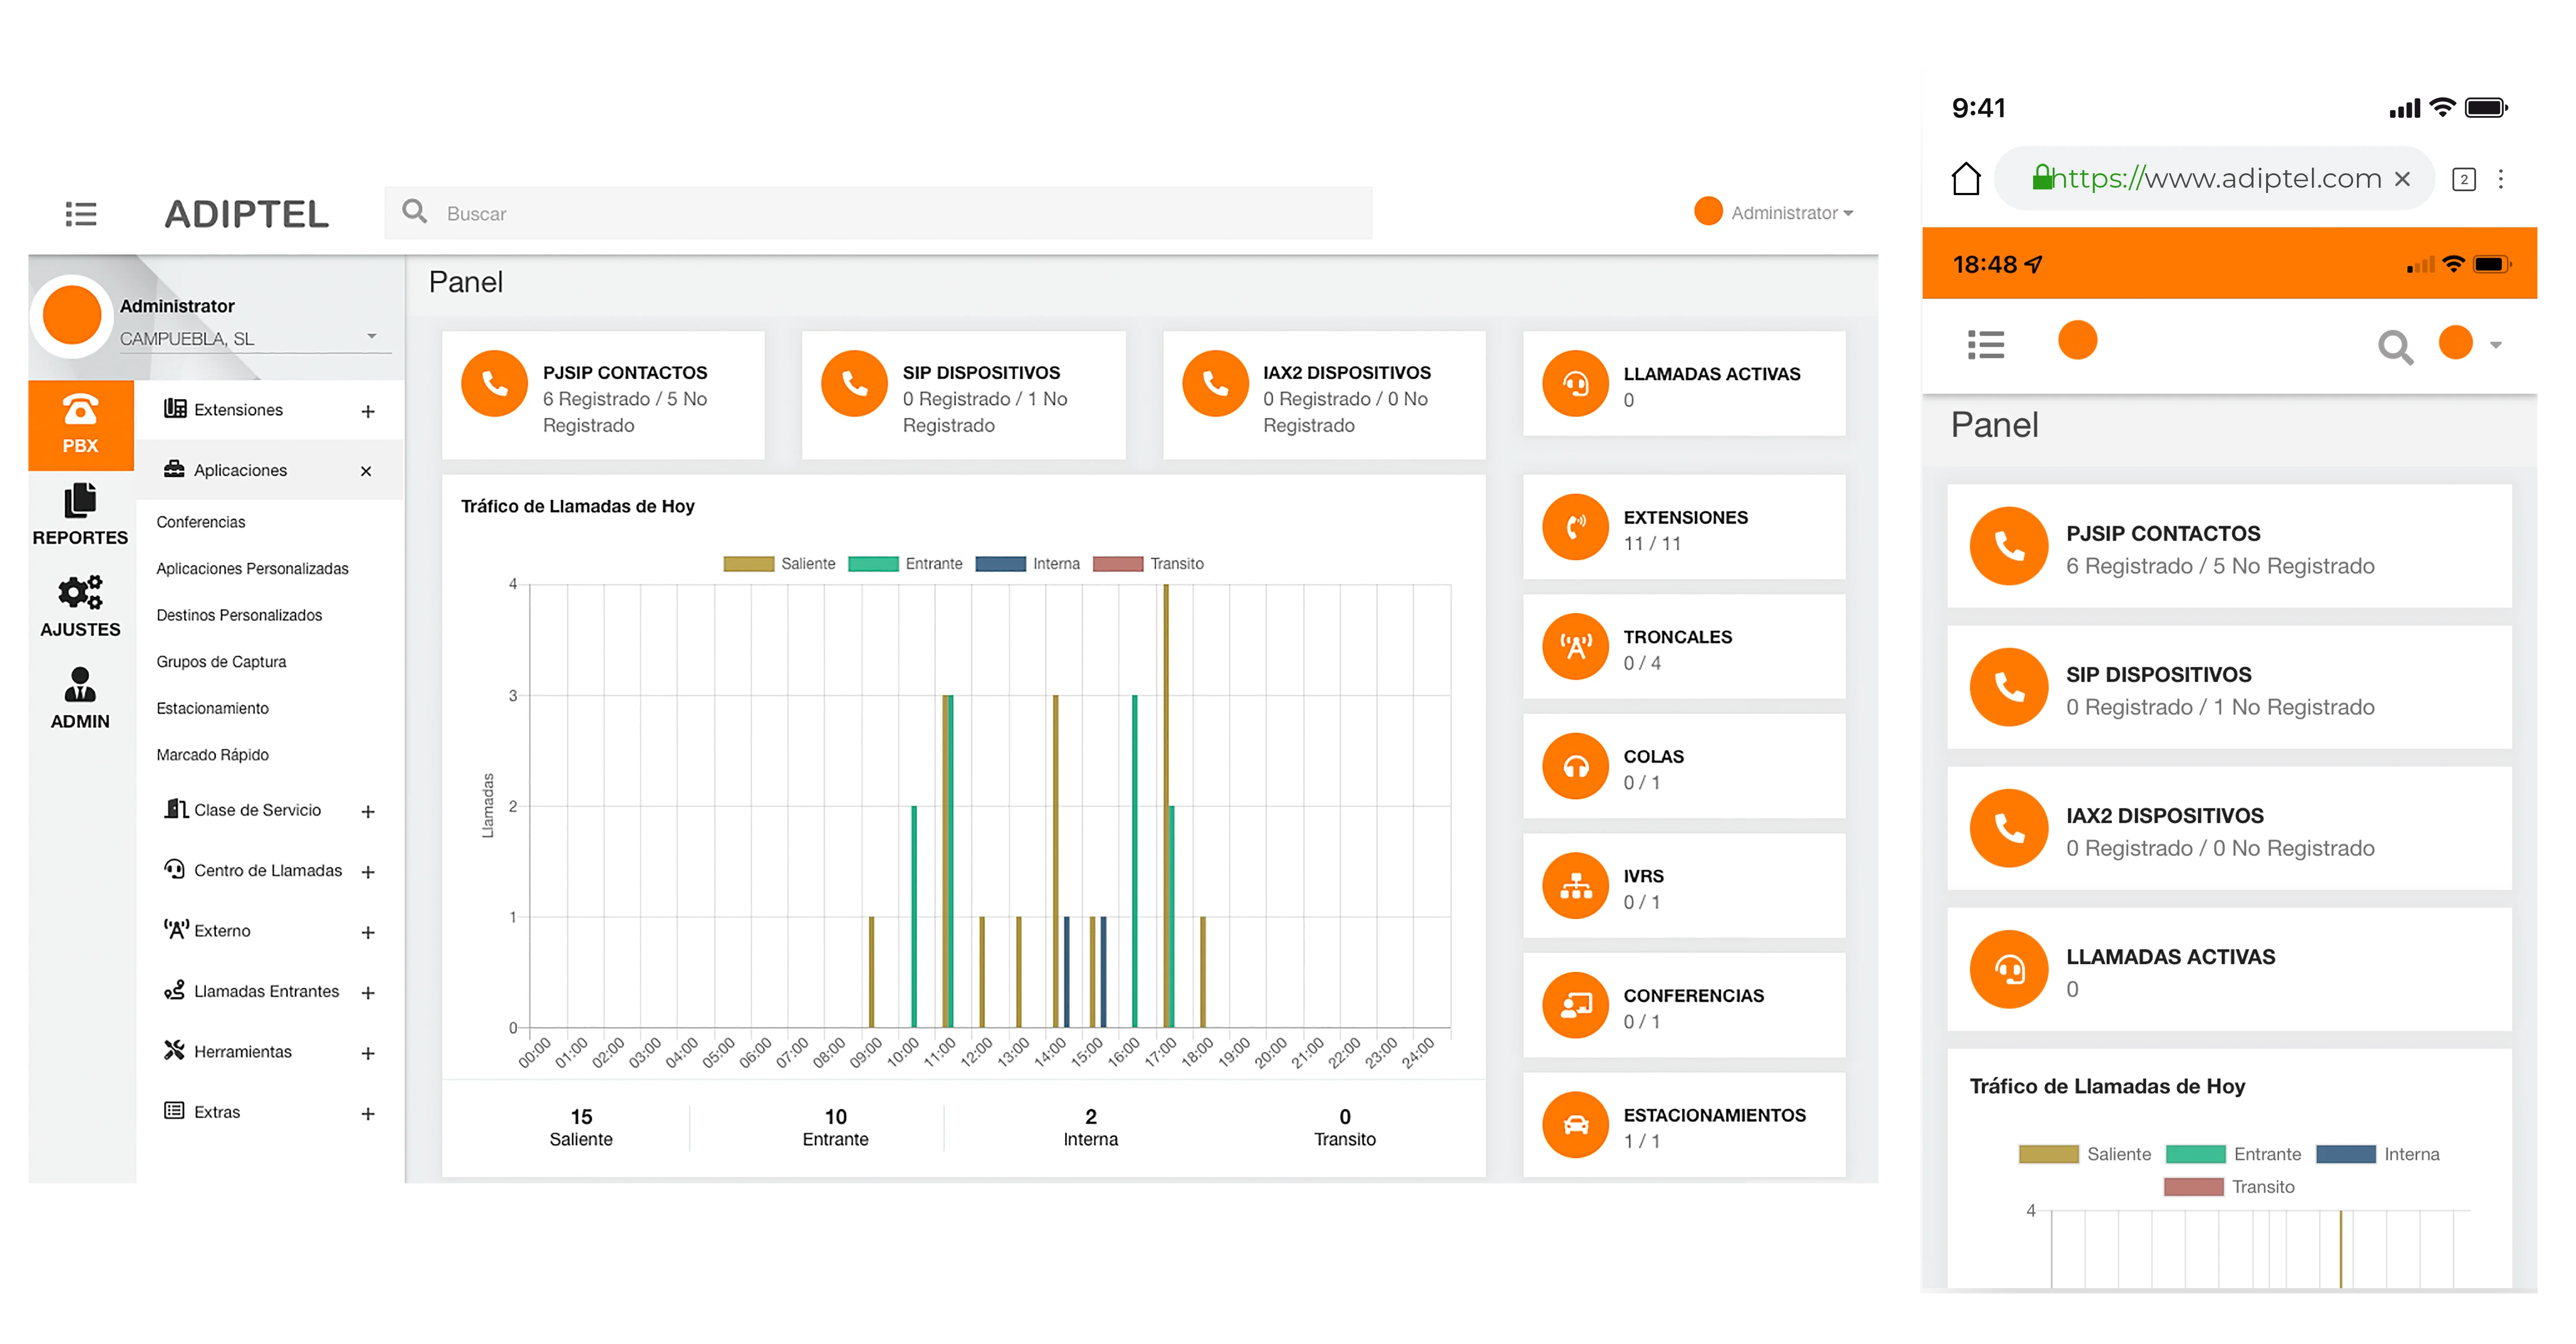Click the Herramientas tools icon

[x=175, y=1049]
